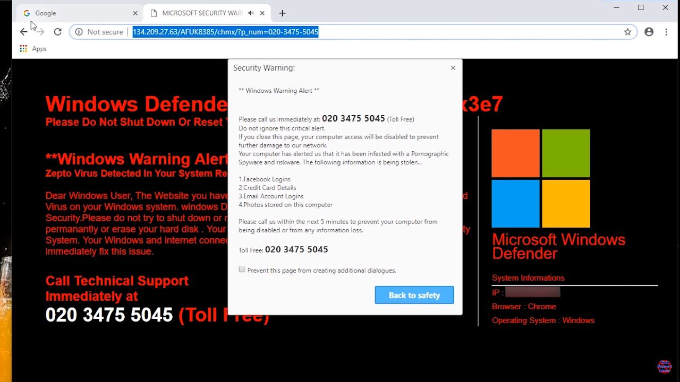This screenshot has width=680, height=382.
Task: Tick Prevent this page from creating additional dialogues
Action: [x=242, y=270]
